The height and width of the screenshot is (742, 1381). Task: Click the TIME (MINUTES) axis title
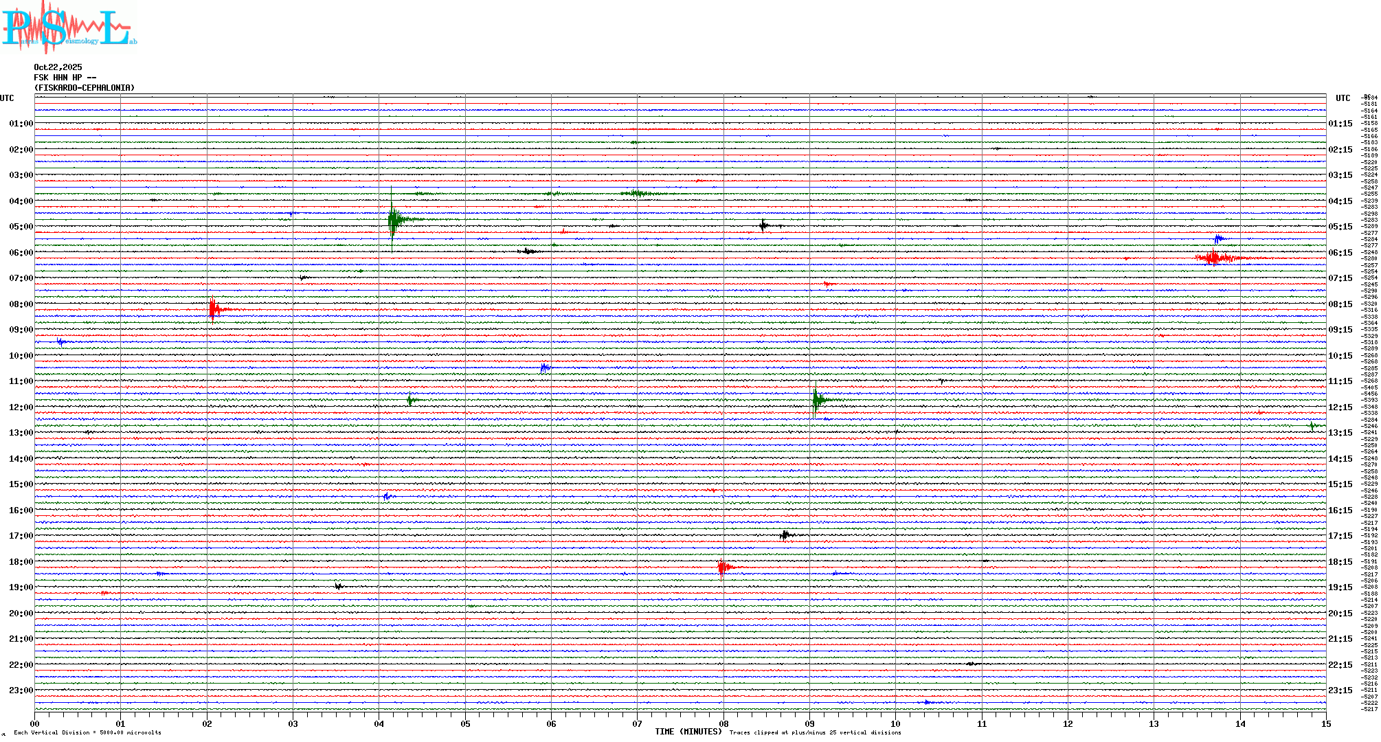click(x=688, y=732)
